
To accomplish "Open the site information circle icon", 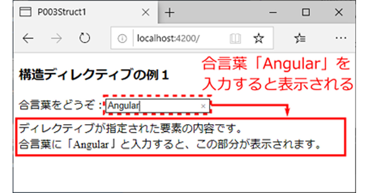I will pos(123,38).
